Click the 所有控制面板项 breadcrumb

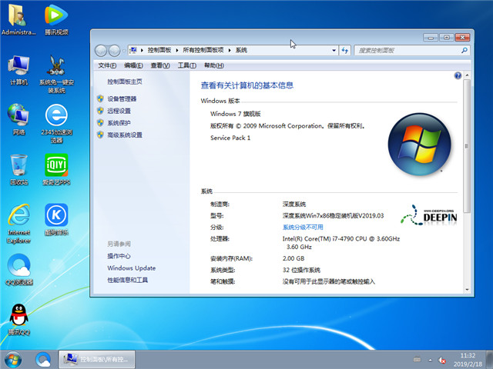203,50
